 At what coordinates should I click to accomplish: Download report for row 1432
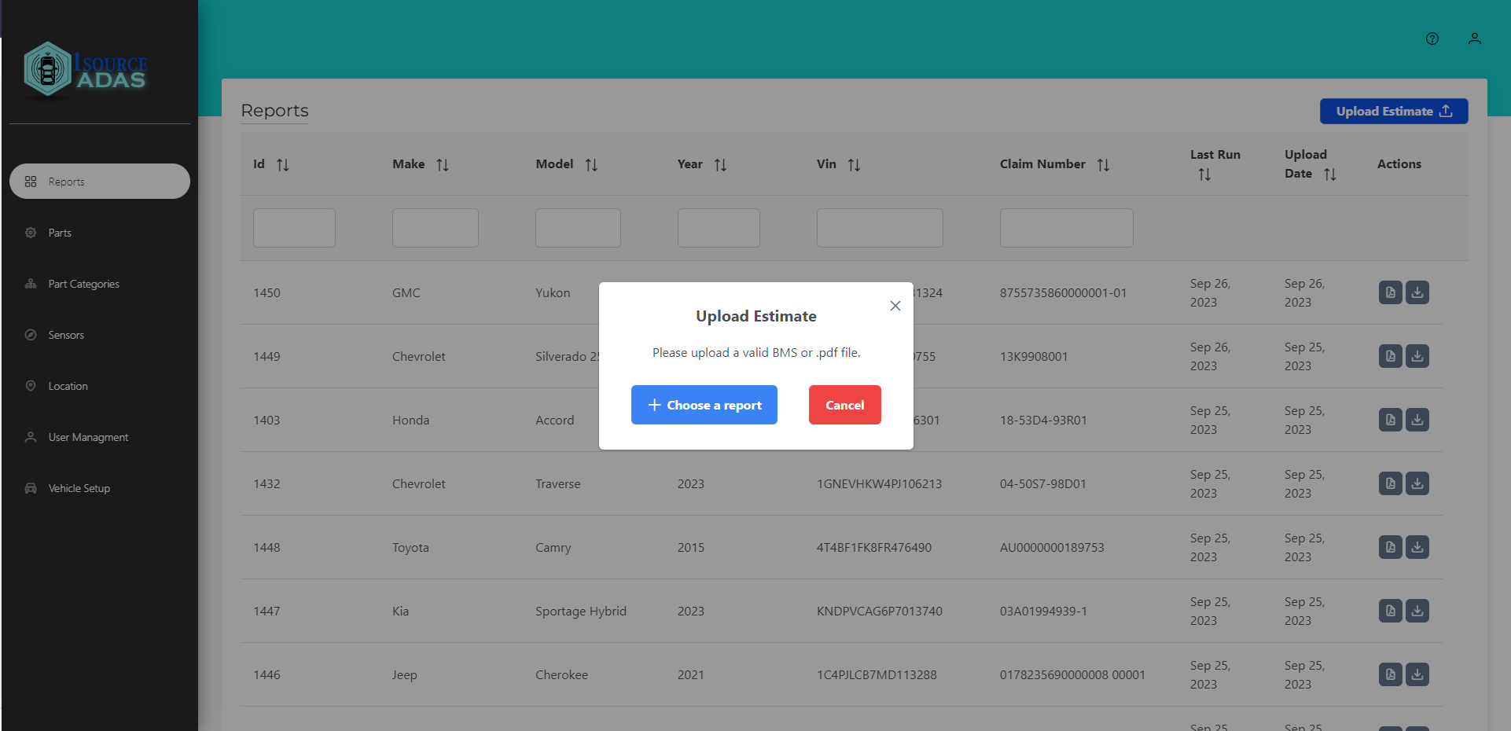coord(1417,483)
